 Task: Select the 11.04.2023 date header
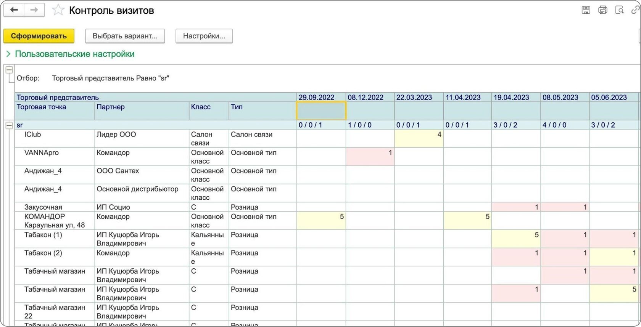click(x=467, y=97)
